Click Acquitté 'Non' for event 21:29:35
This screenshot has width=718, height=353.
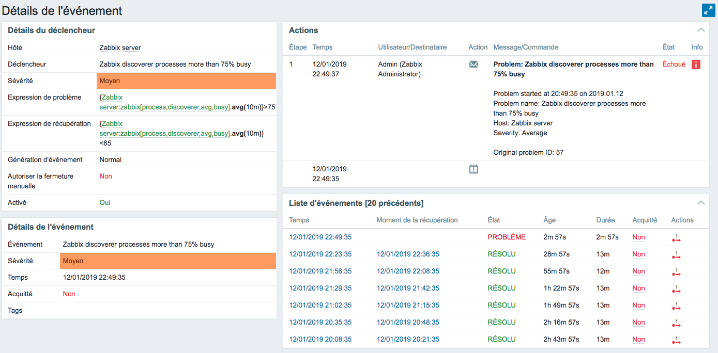coord(638,288)
